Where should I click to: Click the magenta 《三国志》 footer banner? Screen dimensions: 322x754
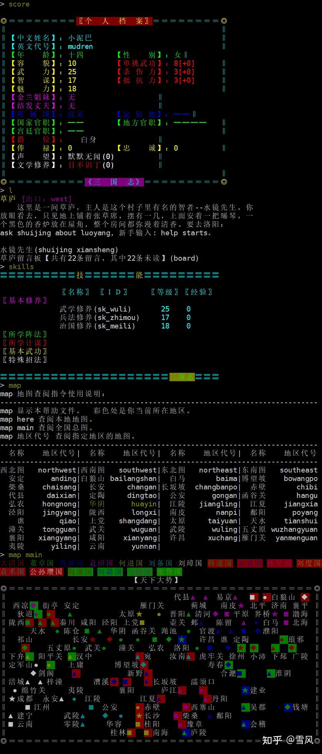[x=114, y=182]
